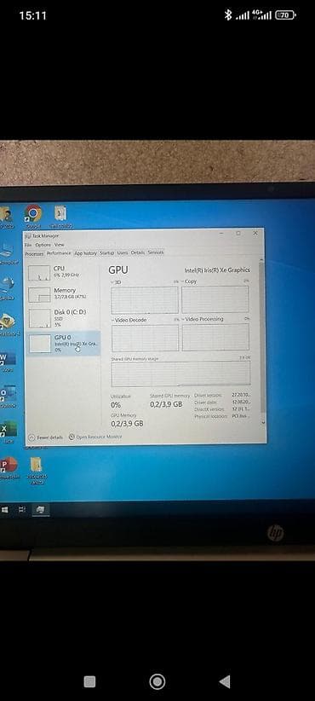Screen dimensions: 315x701
Task: Open the Windows Start button
Action: 5,510
